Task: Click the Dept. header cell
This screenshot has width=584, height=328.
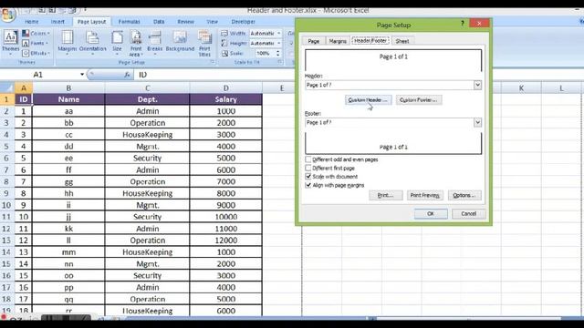Action: [x=148, y=99]
